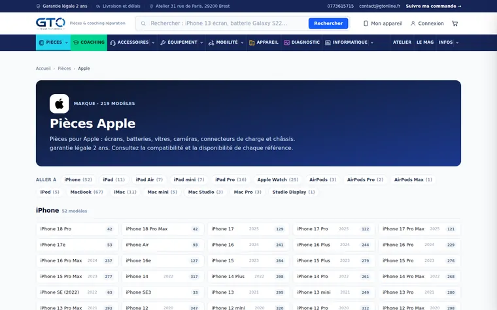The width and height of the screenshot is (497, 310).
Task: Open the iPhone Air model card
Action: click(163, 245)
